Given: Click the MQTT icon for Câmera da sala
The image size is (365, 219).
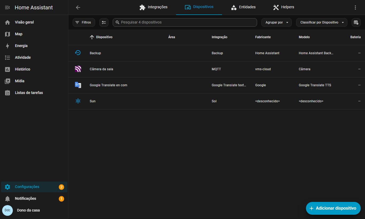Looking at the screenshot, I should (x=78, y=69).
